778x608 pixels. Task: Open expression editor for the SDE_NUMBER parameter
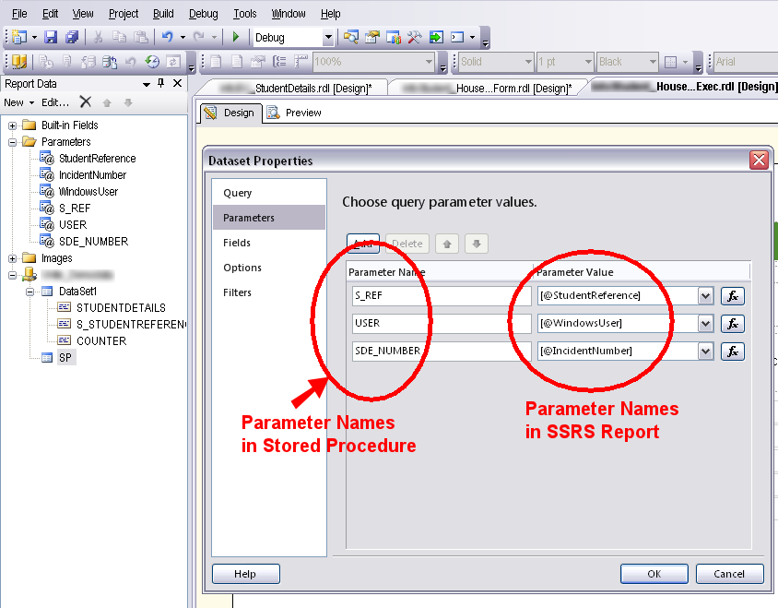732,352
